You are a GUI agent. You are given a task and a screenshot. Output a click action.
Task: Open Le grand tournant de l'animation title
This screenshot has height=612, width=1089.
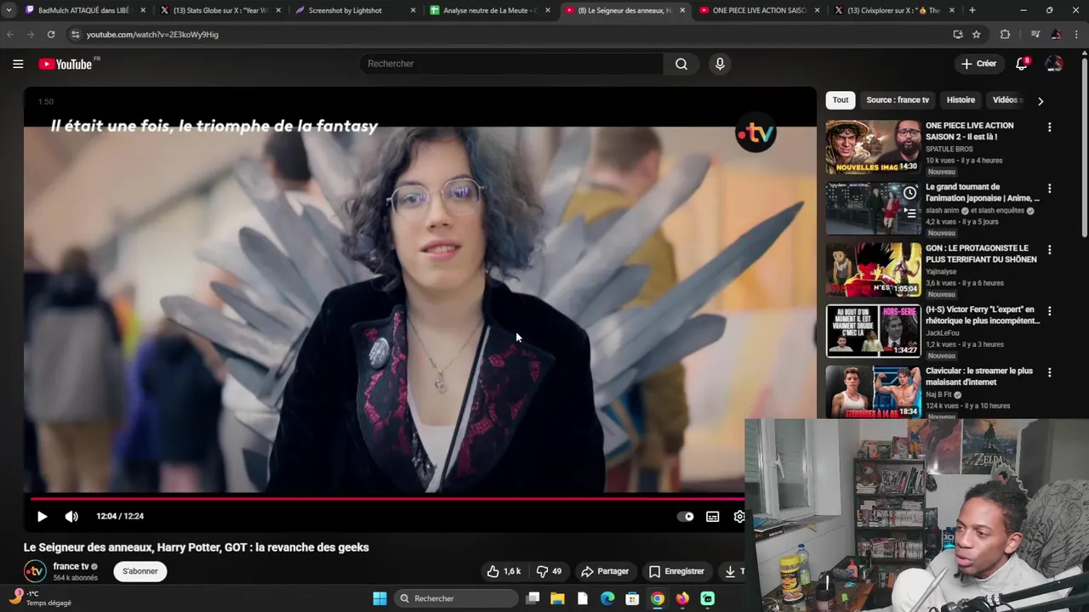[x=983, y=192]
